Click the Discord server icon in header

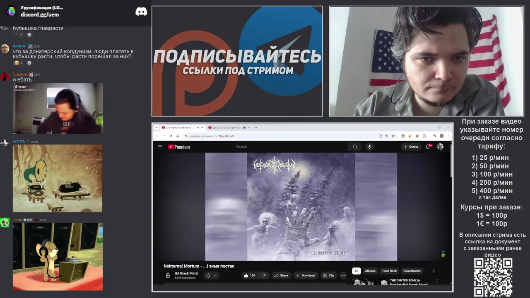coord(11,11)
